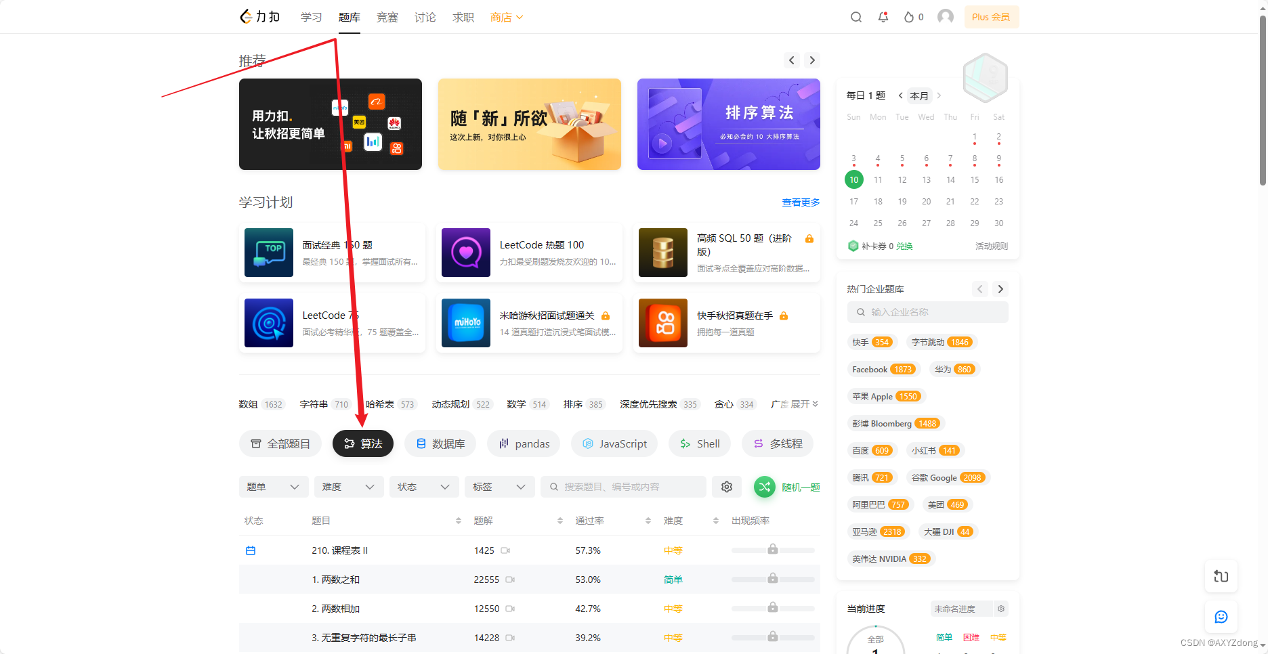Go to previous month in calendar
This screenshot has height=654, width=1268.
900,95
